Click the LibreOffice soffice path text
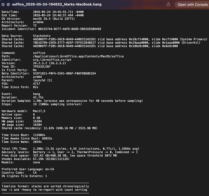209x196 pixels. pyautogui.click(x=78, y=56)
